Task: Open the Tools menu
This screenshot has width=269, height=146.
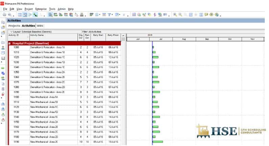Action: tap(52, 9)
